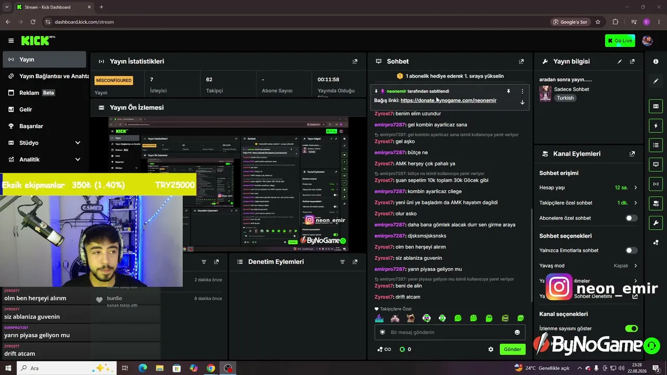Open chat settings gear beside Gönder

coord(490,349)
